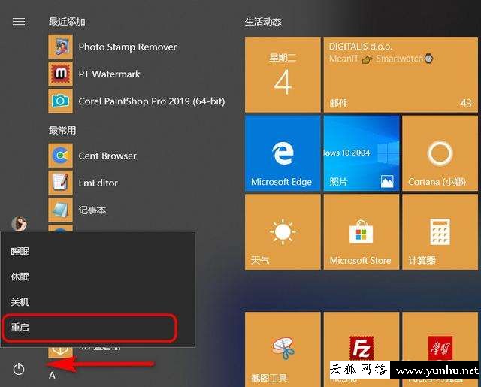481x387 pixels.
Task: Open the 天气 weather tile
Action: pyautogui.click(x=283, y=232)
